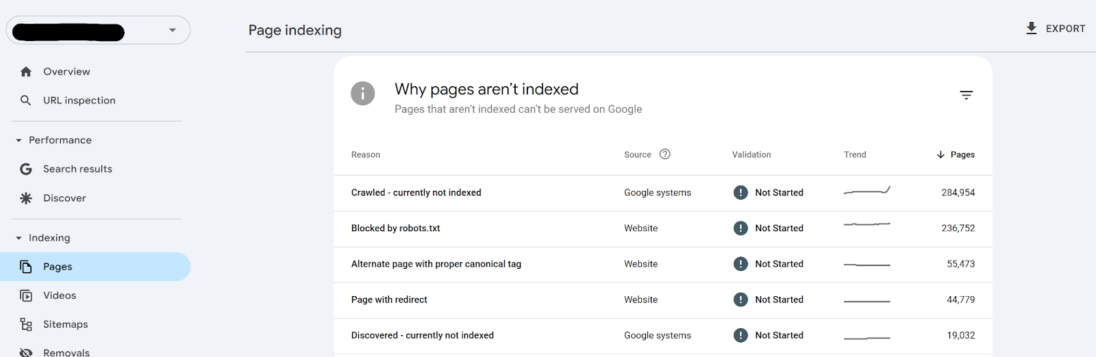The width and height of the screenshot is (1096, 357).
Task: Open the filter rows icon
Action: pyautogui.click(x=966, y=95)
